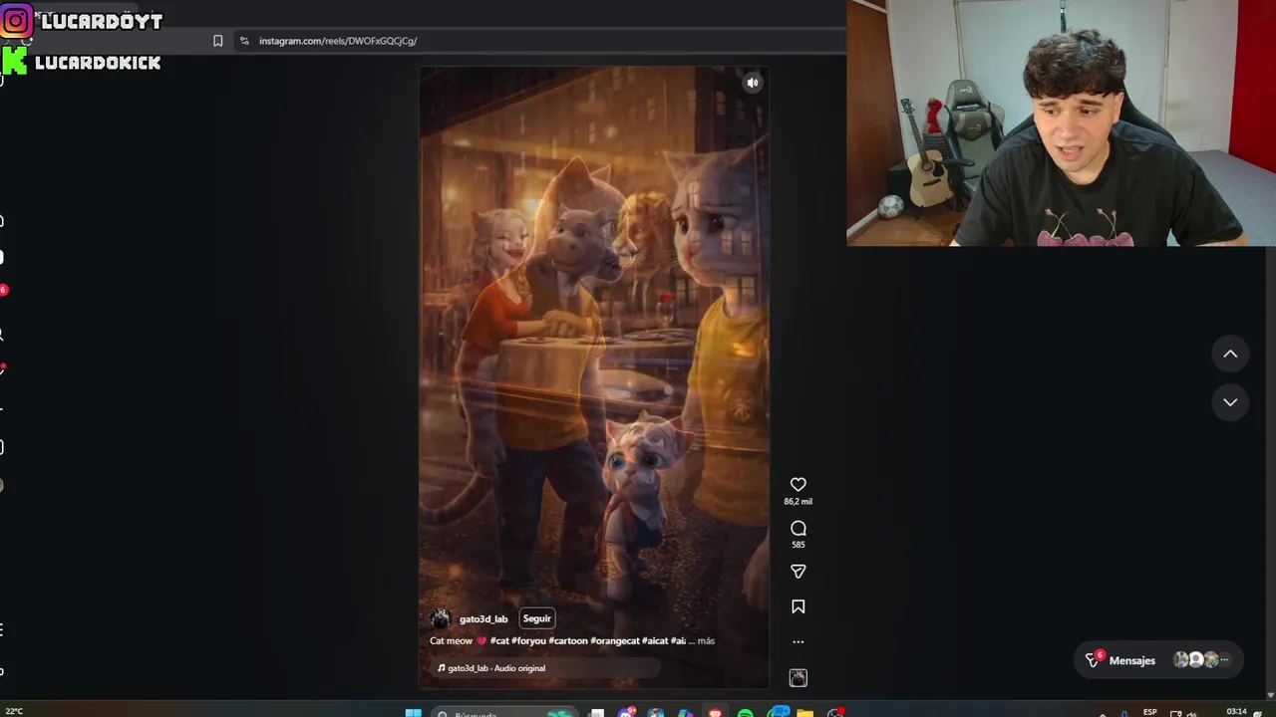Click the gato3d_lab profile avatar
The height and width of the screenshot is (717, 1276).
[x=441, y=618]
